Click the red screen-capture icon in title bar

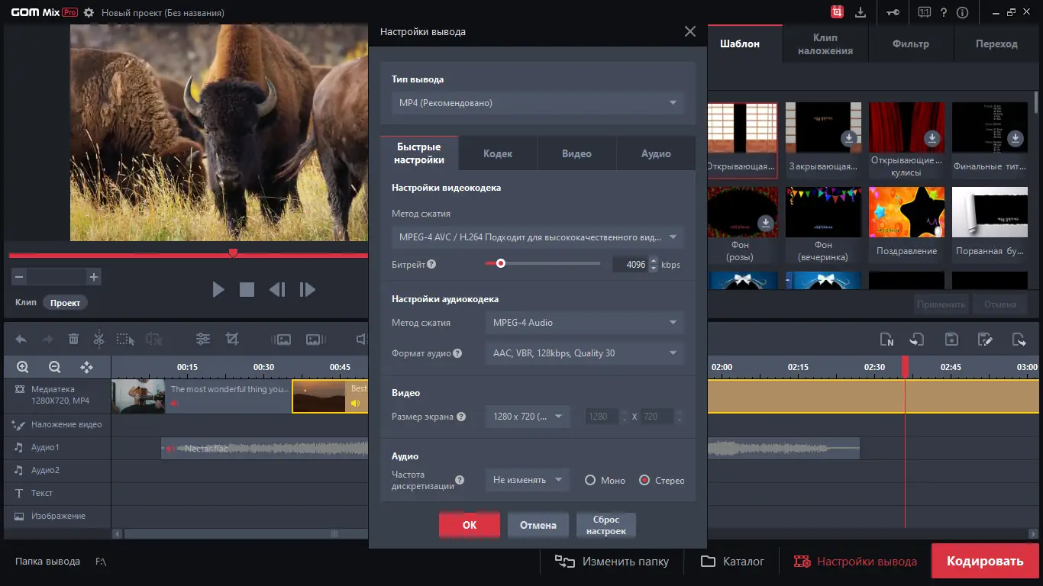pos(837,12)
